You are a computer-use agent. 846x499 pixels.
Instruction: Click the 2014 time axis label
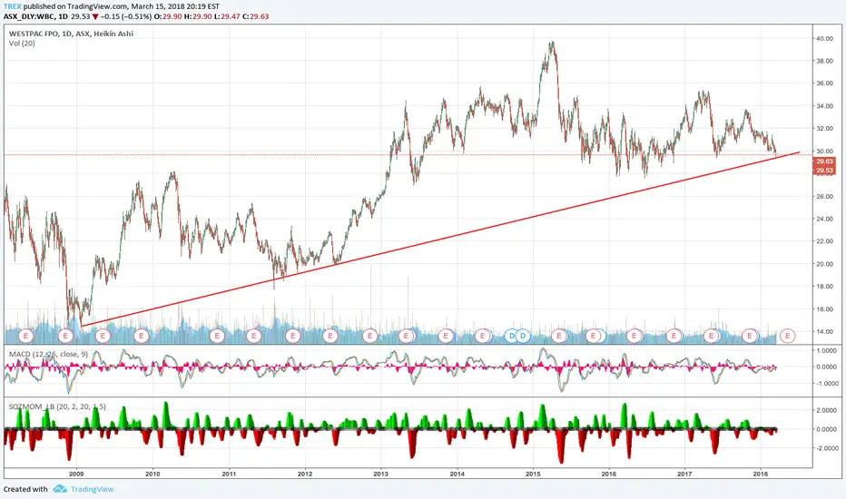[x=457, y=475]
